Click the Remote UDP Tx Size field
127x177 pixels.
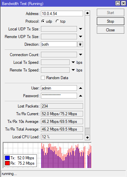(59, 37)
